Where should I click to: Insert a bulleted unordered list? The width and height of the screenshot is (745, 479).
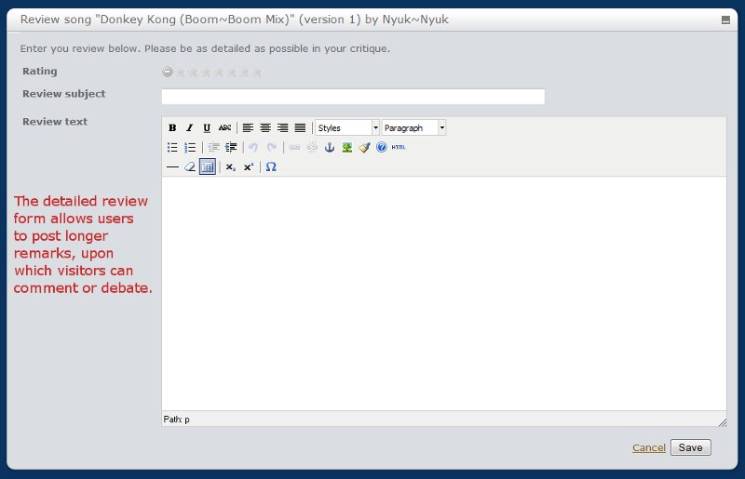pyautogui.click(x=172, y=147)
